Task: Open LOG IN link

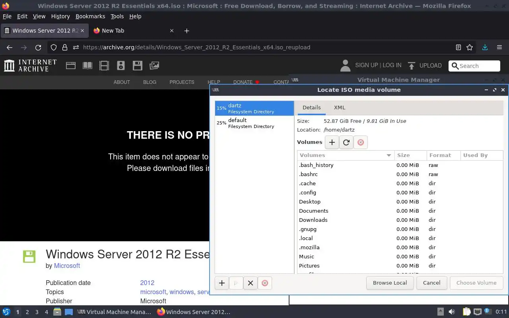Action: pyautogui.click(x=392, y=65)
